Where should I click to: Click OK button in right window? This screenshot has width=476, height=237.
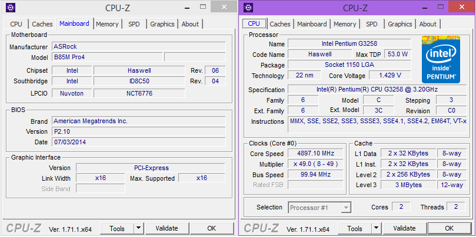450,228
